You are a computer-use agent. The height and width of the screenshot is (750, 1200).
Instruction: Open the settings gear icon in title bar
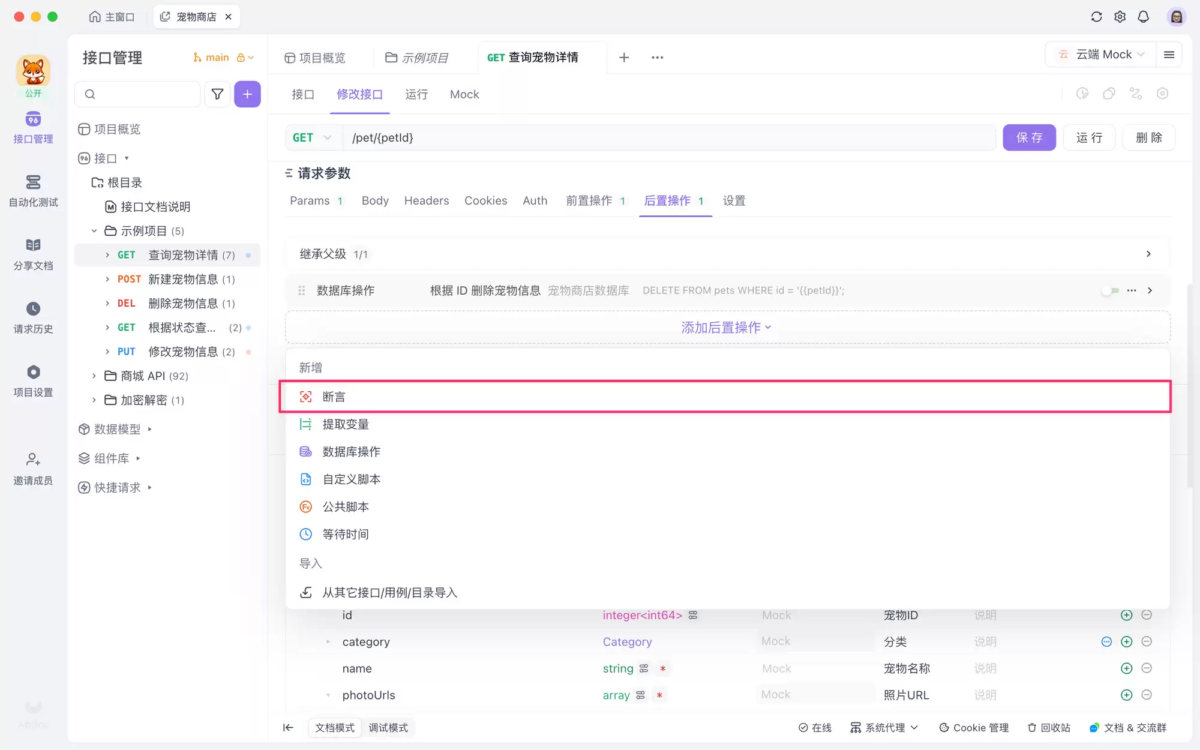point(1120,17)
